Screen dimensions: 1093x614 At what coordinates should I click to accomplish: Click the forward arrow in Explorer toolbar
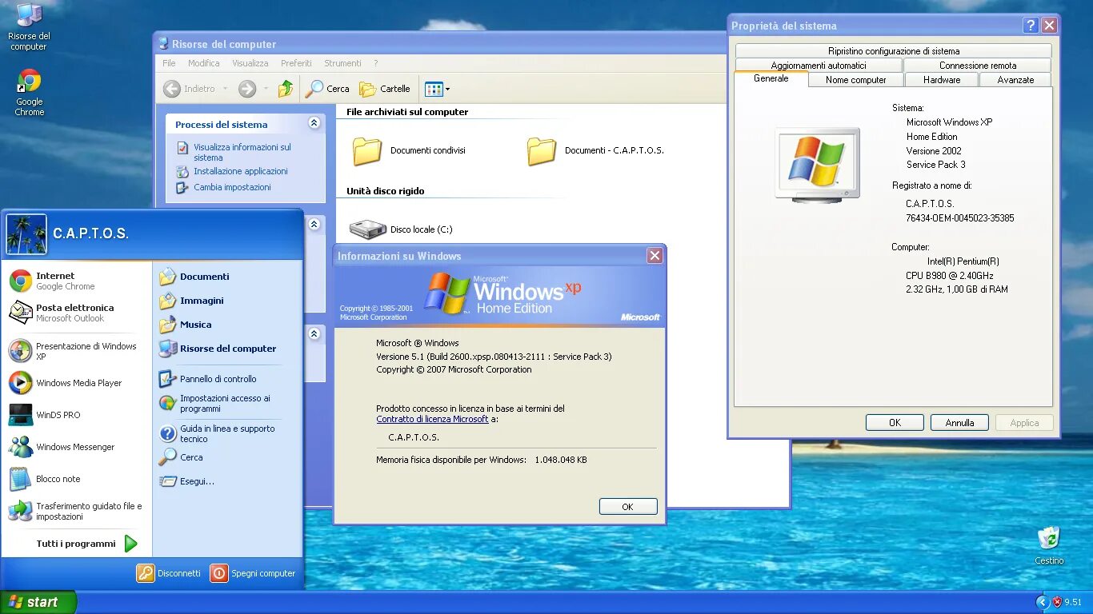pyautogui.click(x=247, y=89)
